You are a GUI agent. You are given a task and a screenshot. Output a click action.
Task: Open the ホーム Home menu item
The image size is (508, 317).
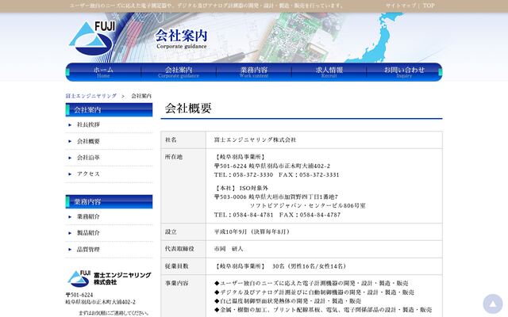point(103,72)
